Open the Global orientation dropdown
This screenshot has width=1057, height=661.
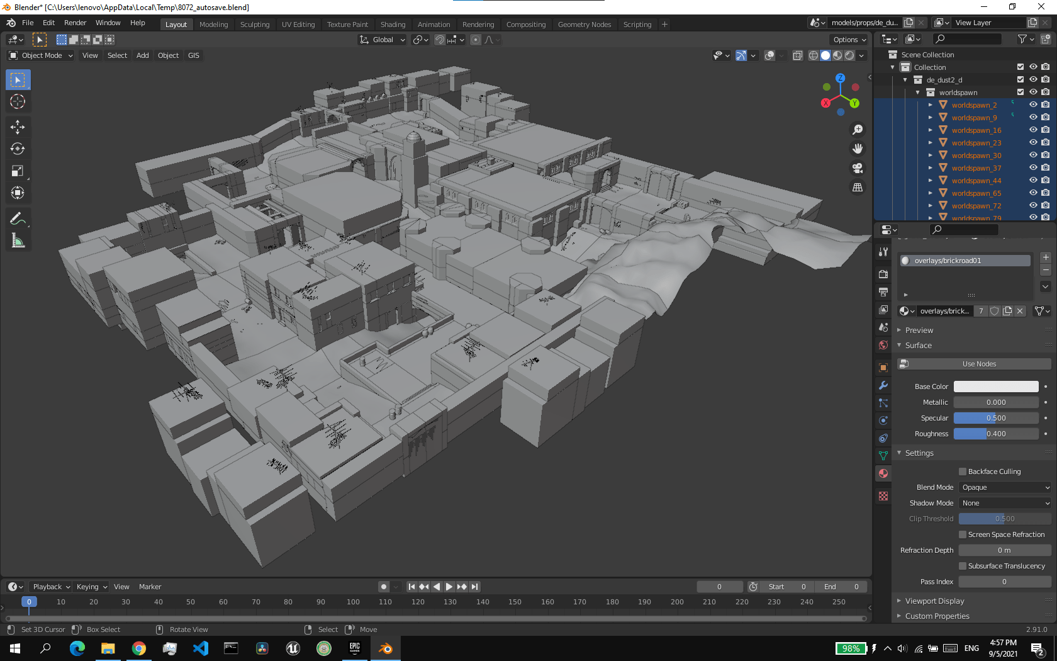click(383, 40)
